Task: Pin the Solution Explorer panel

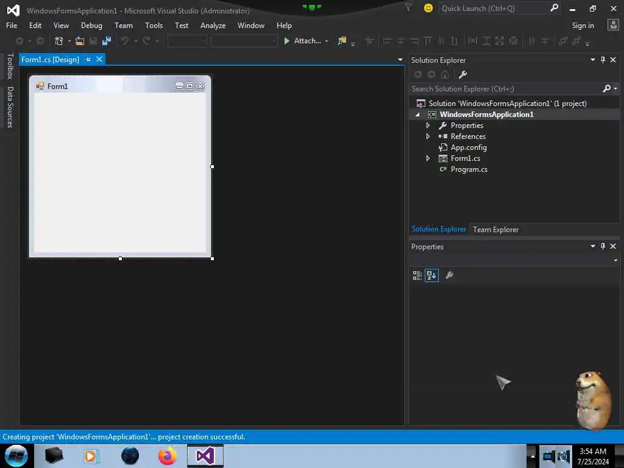Action: pos(603,60)
